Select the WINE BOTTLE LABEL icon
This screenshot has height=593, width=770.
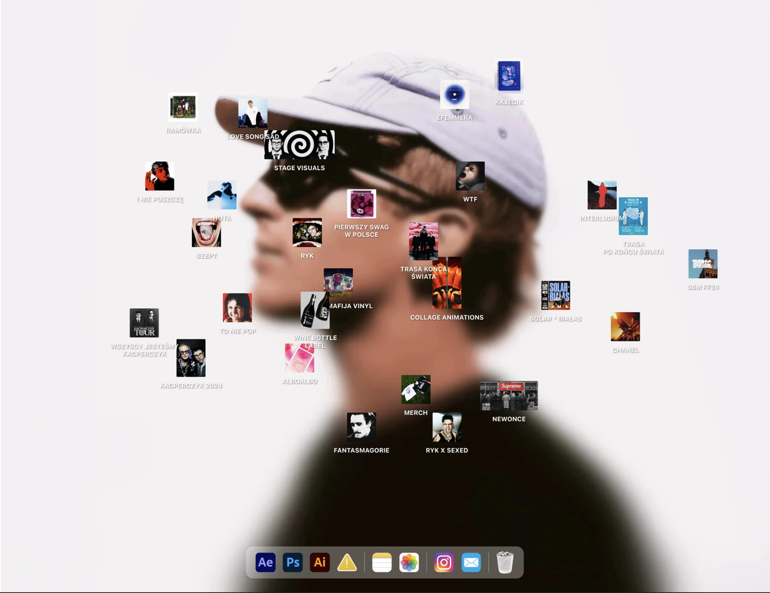click(x=315, y=311)
